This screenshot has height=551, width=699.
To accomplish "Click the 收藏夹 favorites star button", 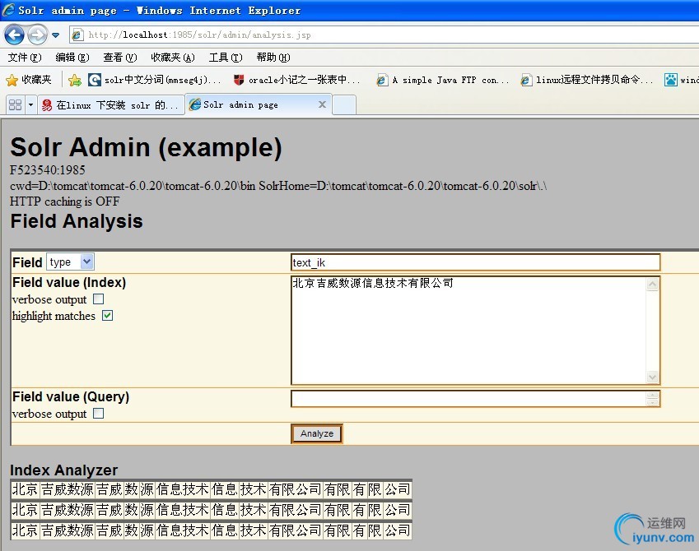I will 29,80.
